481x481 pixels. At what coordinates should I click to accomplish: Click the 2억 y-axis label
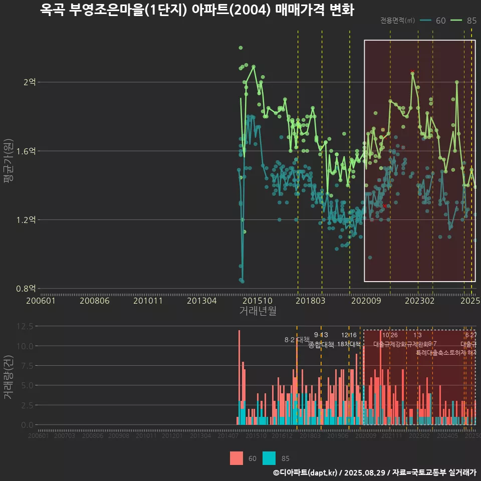pos(30,82)
